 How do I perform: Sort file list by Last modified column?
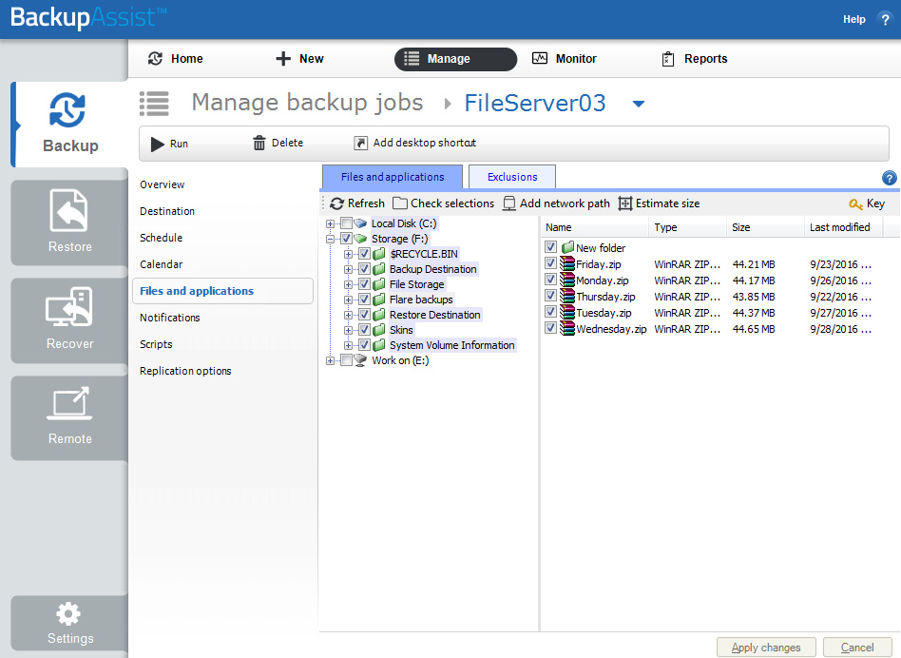coord(844,227)
